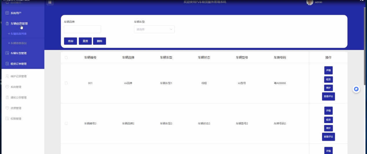Click the clipboard icon beside 通知公告管理
The width and height of the screenshot is (367, 154).
click(x=7, y=98)
